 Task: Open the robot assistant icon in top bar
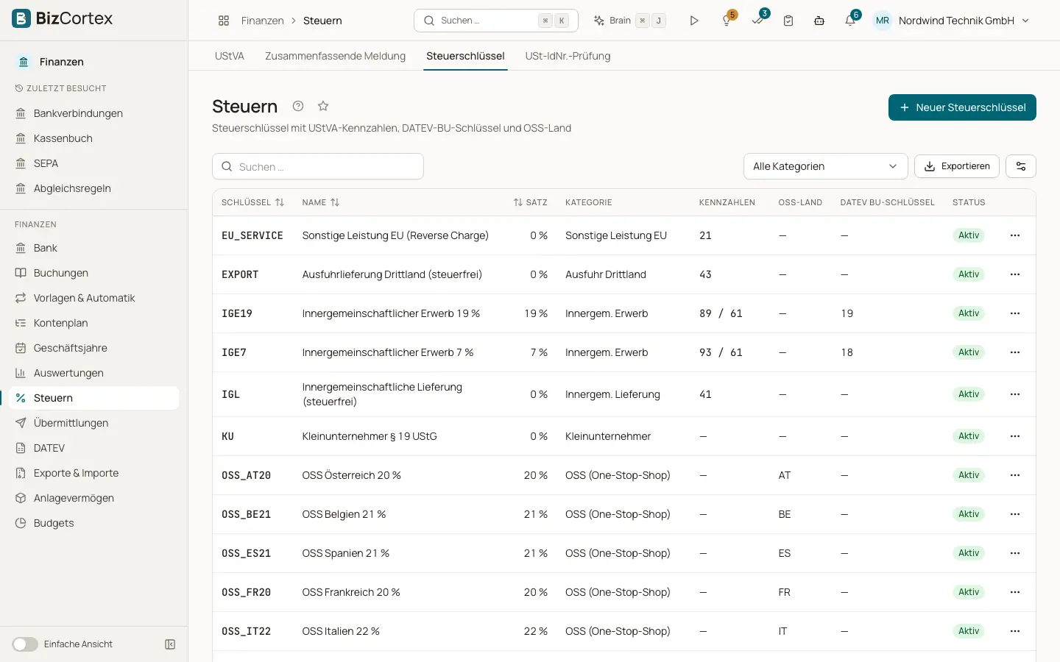click(819, 21)
